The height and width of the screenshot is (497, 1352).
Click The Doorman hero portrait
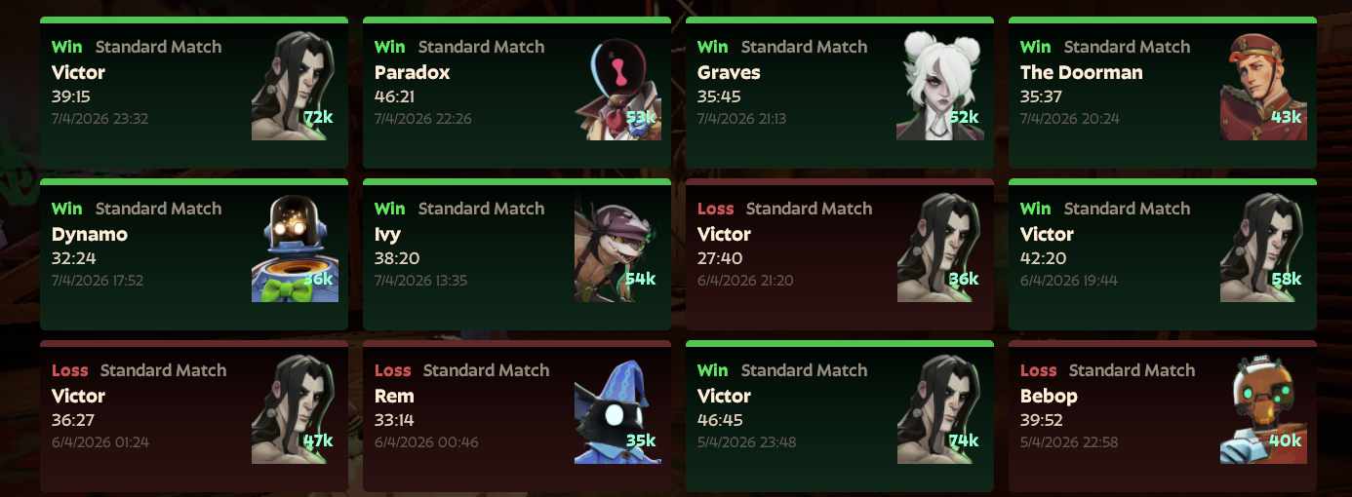(1263, 86)
